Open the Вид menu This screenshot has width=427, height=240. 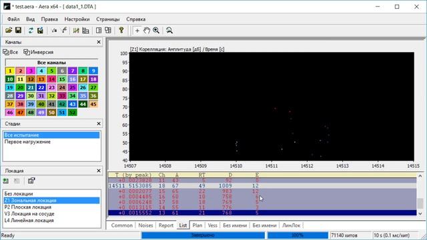(x=30, y=19)
